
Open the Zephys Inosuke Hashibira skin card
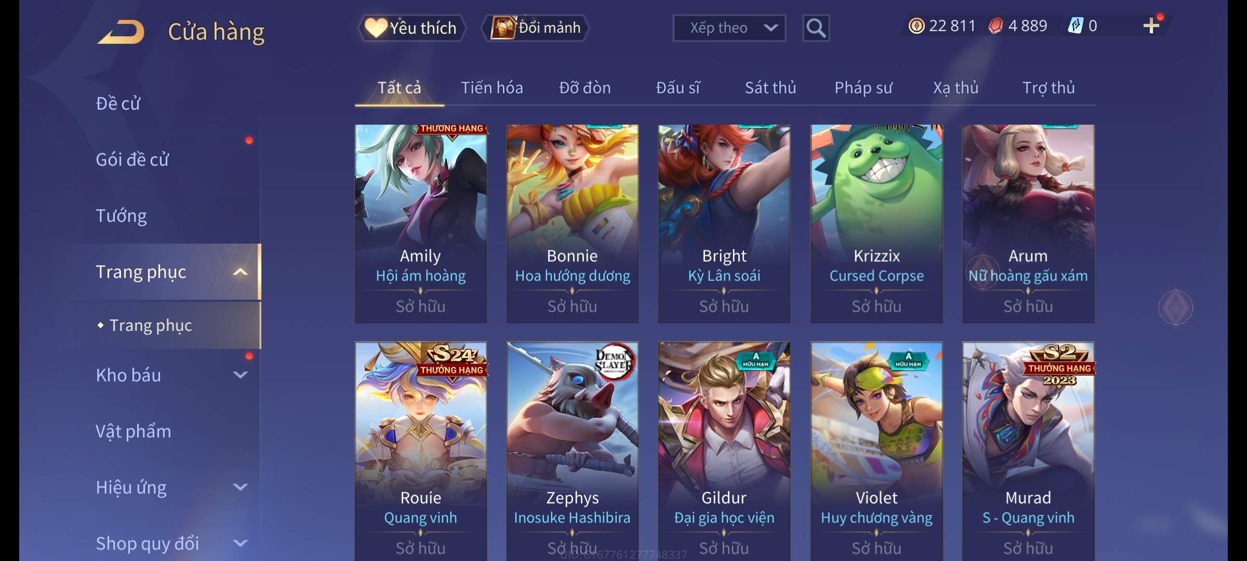(572, 451)
